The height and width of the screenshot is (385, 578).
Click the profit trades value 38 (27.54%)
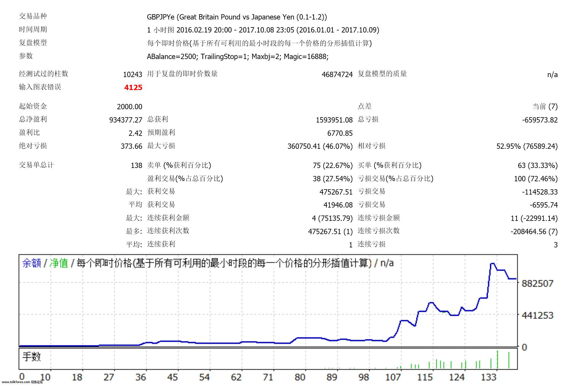point(333,179)
